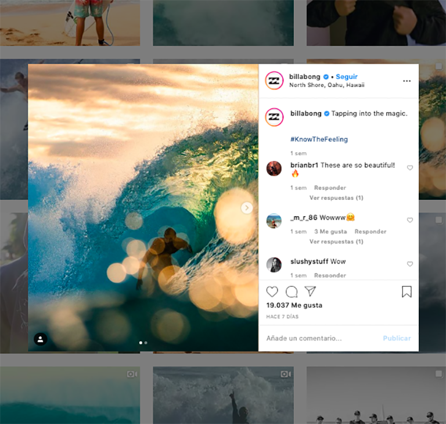The height and width of the screenshot is (424, 446).
Task: Like _m_r_86's comment
Action: 410,220
